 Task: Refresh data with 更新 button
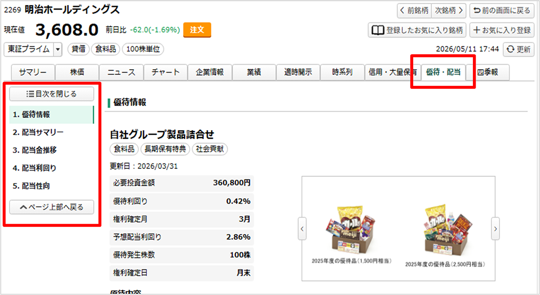click(x=518, y=49)
